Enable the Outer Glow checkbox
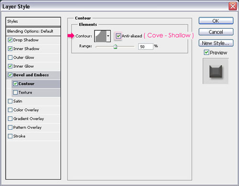 click(10, 57)
